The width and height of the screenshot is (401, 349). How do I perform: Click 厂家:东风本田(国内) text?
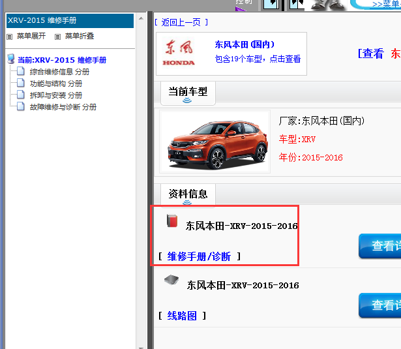point(321,121)
